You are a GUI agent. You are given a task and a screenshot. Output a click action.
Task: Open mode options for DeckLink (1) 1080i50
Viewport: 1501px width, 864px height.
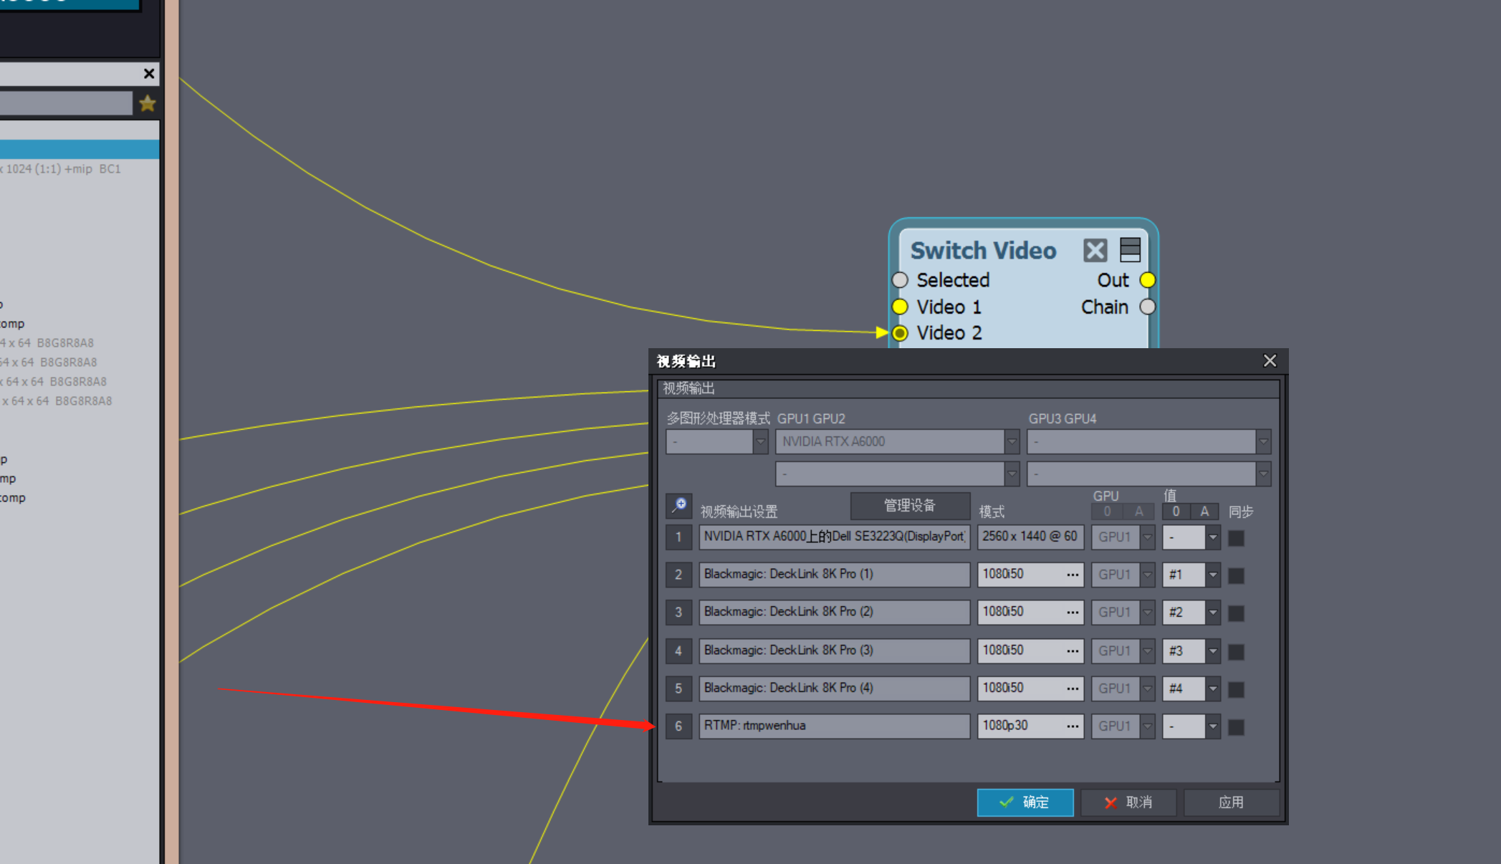pos(1072,575)
